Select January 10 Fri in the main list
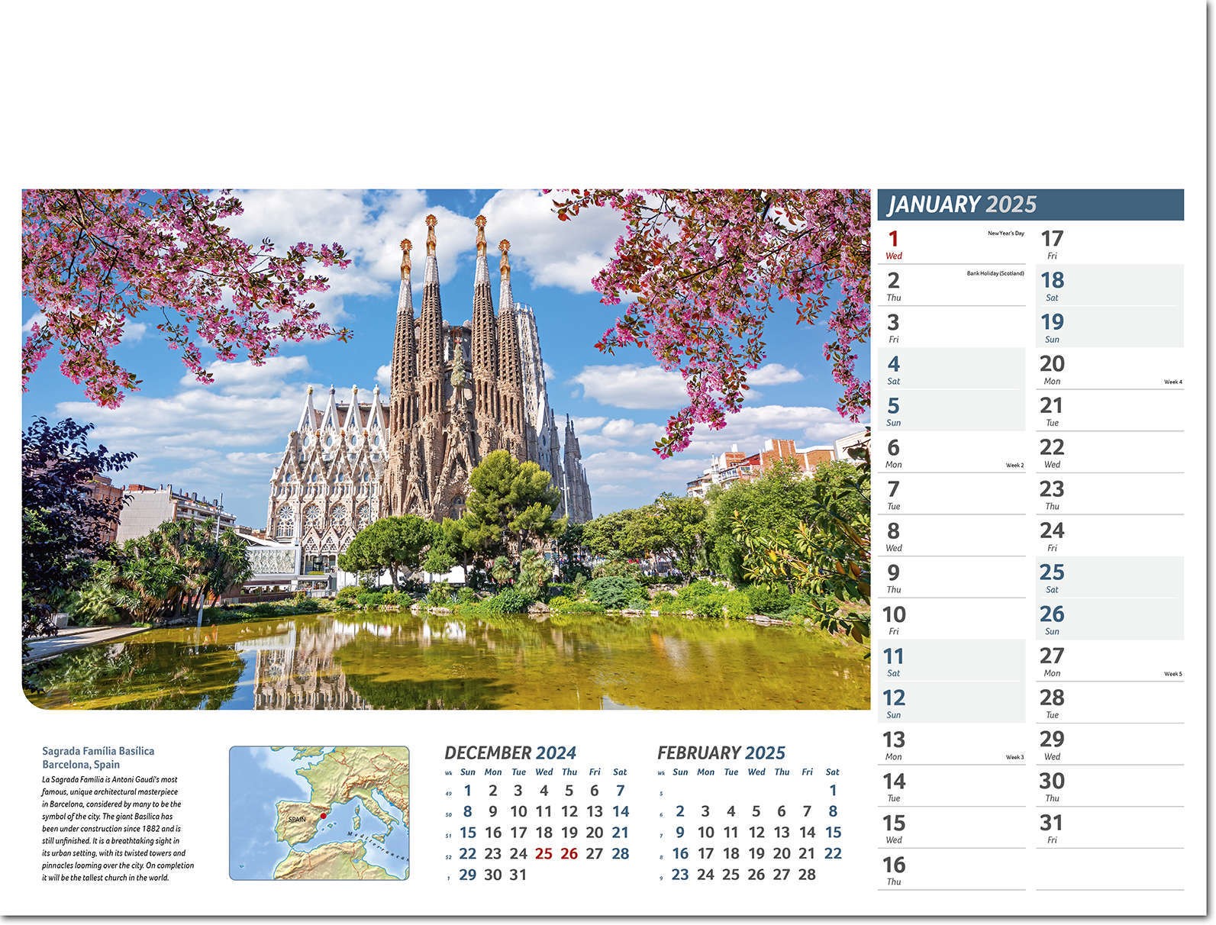This screenshot has height=925, width=1216. pos(951,619)
